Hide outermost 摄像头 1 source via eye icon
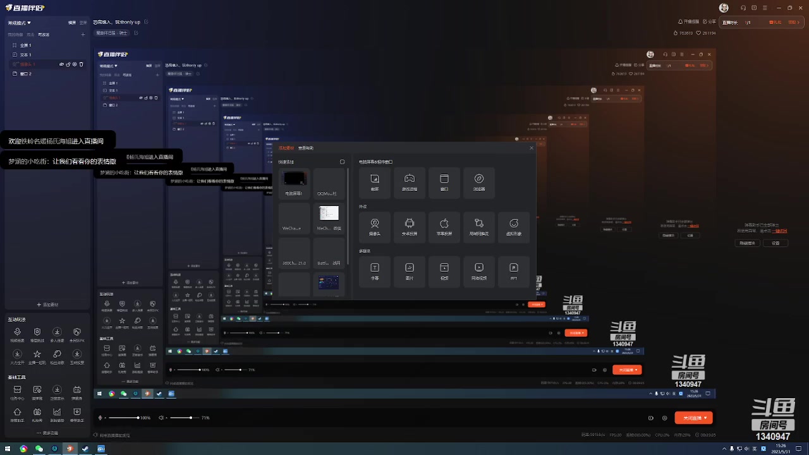 pos(62,64)
